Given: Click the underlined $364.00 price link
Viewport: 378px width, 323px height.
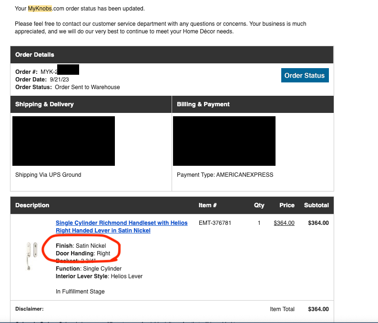Looking at the screenshot, I should (x=284, y=223).
